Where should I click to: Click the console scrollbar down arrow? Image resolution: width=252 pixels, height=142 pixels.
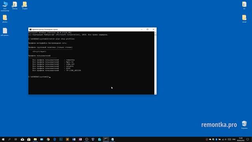(x=156, y=93)
